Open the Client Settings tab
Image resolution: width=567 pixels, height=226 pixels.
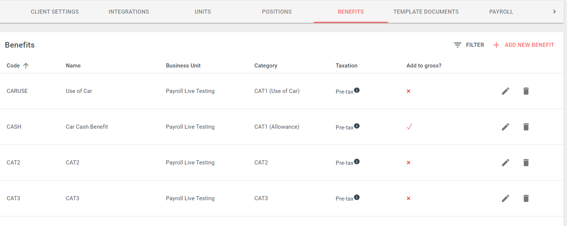click(55, 12)
